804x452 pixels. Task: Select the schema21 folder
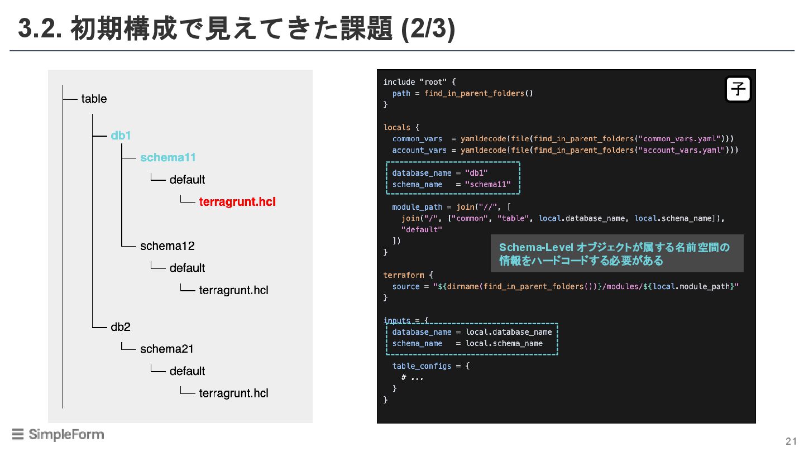167,349
